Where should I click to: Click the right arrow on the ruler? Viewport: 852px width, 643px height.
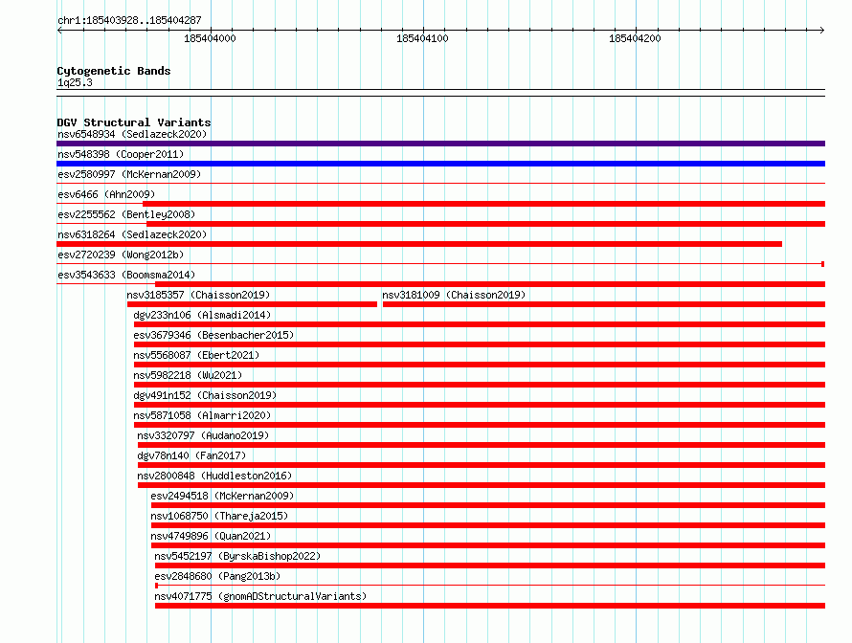coord(822,31)
